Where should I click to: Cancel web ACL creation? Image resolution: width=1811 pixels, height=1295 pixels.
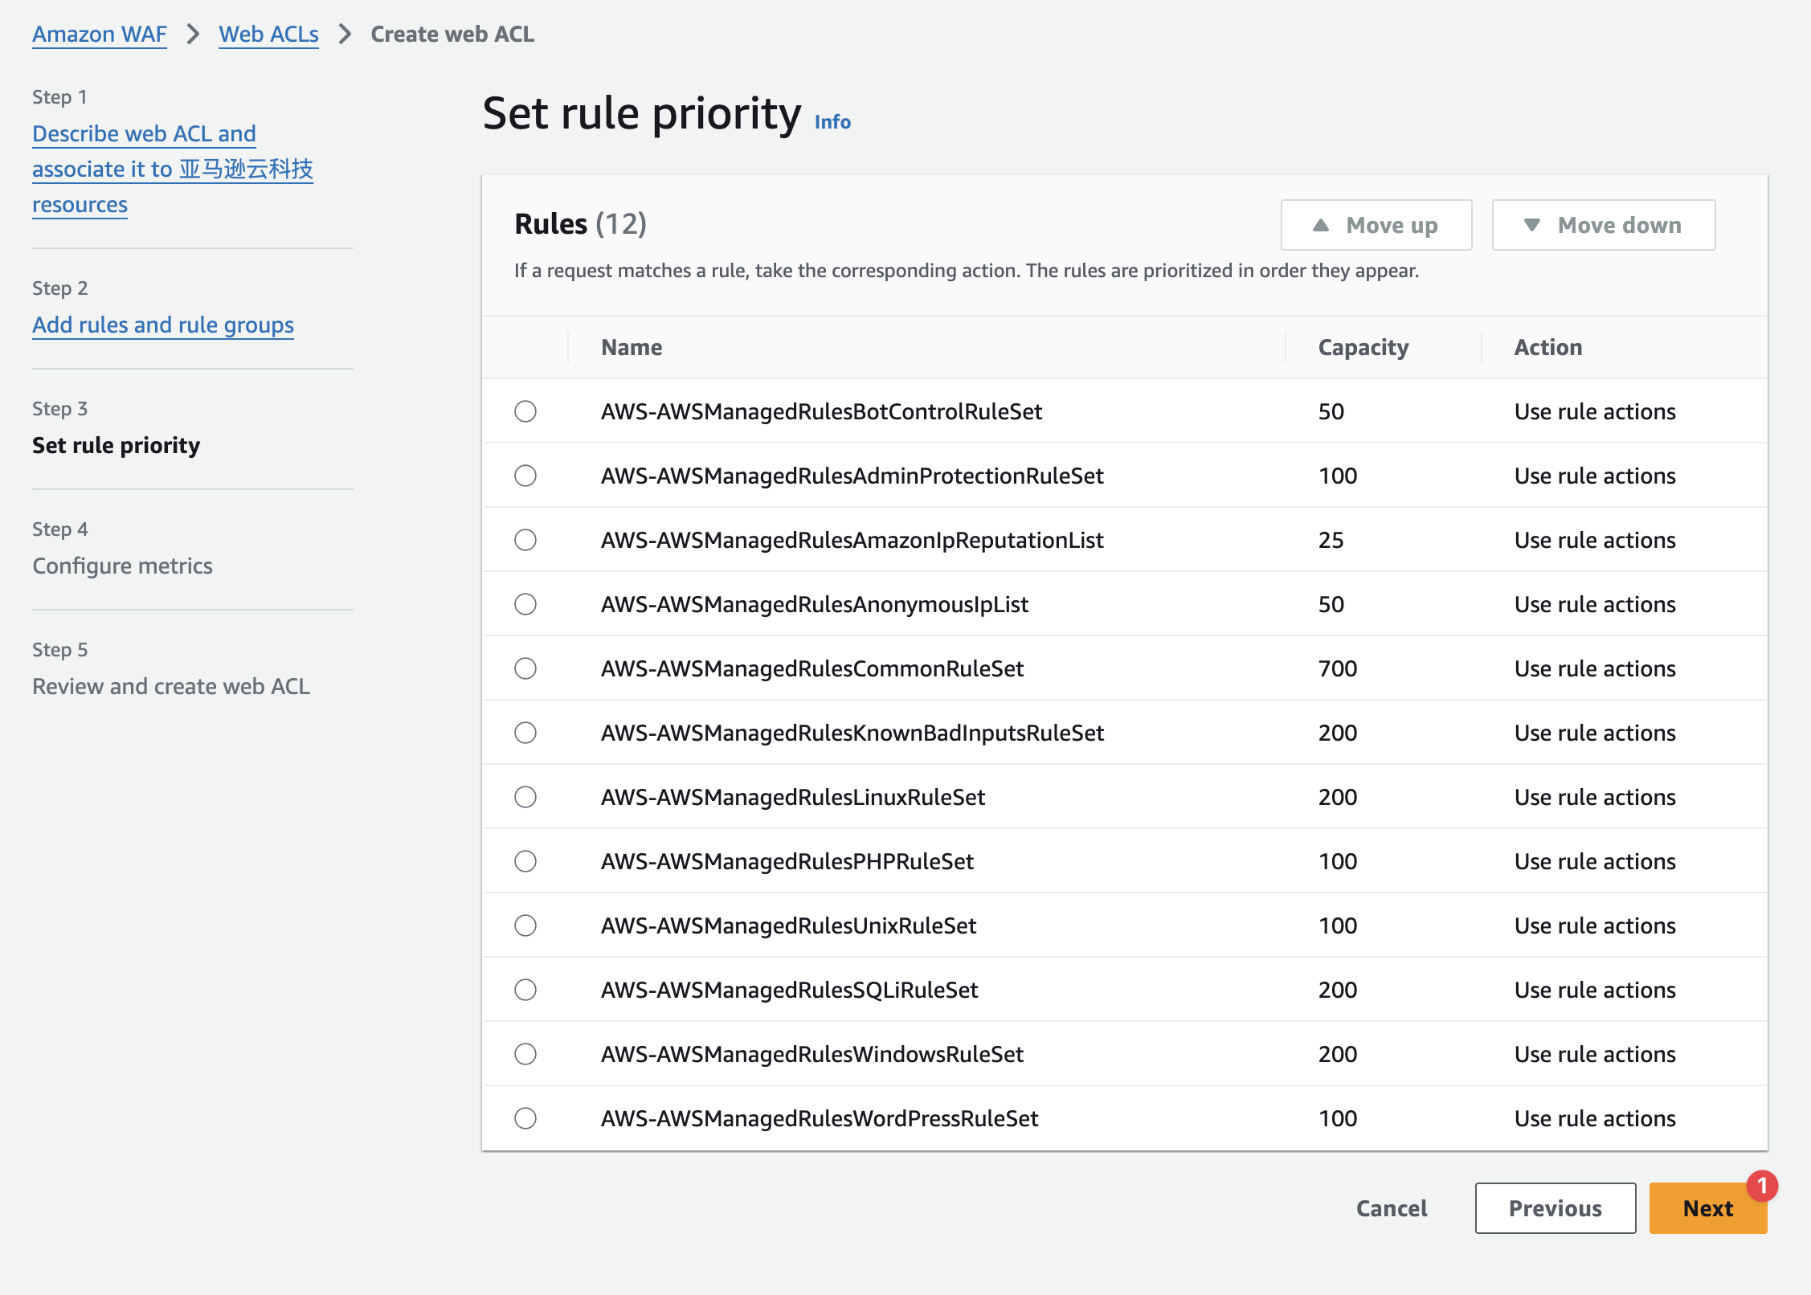1392,1208
